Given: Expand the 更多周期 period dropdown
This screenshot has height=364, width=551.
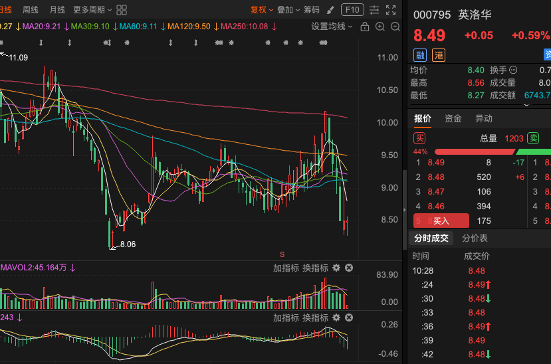Looking at the screenshot, I should 92,10.
